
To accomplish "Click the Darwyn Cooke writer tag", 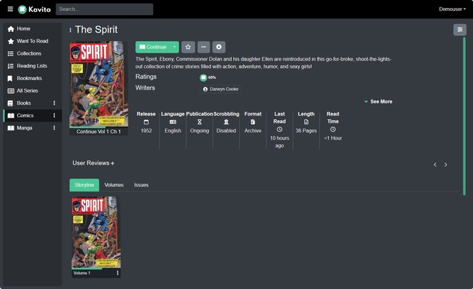I will click(221, 89).
